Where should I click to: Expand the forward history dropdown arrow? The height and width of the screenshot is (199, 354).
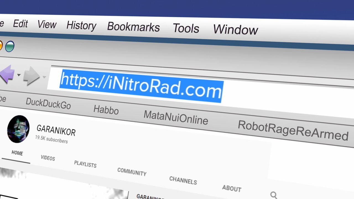[x=44, y=77]
